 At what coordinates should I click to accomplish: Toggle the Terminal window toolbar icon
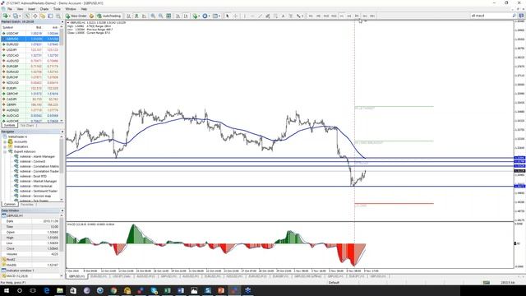pos(50,16)
